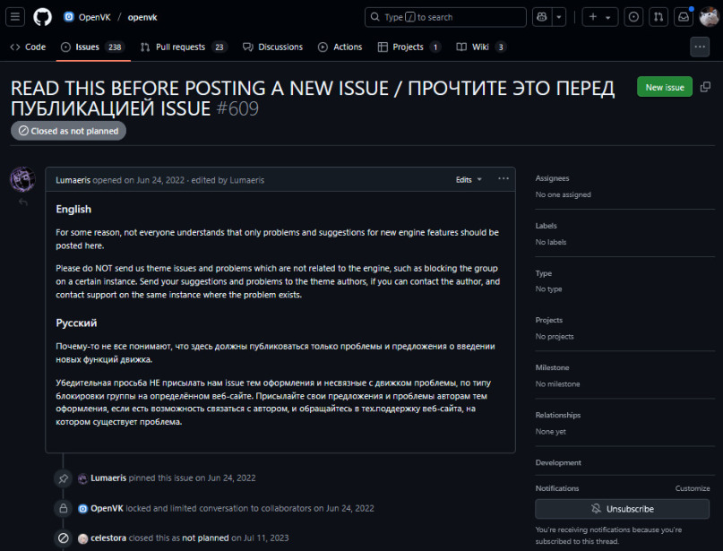Expand the Copilot dropdown arrow
The height and width of the screenshot is (551, 723).
559,17
